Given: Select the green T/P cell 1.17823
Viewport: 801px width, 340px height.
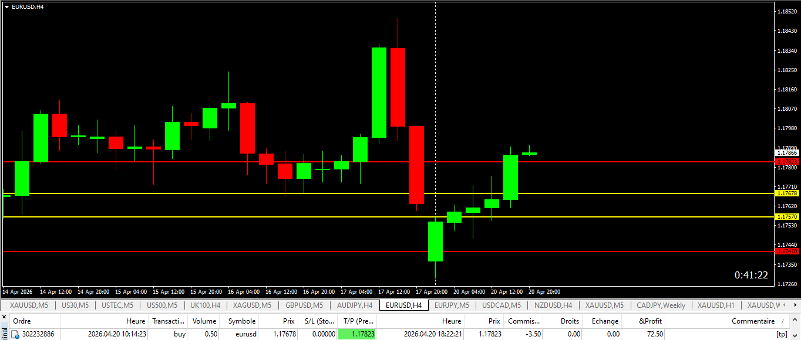Looking at the screenshot, I should coord(357,334).
